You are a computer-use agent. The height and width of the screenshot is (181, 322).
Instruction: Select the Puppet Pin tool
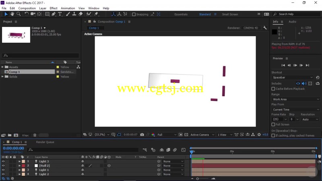pyautogui.click(x=96, y=14)
